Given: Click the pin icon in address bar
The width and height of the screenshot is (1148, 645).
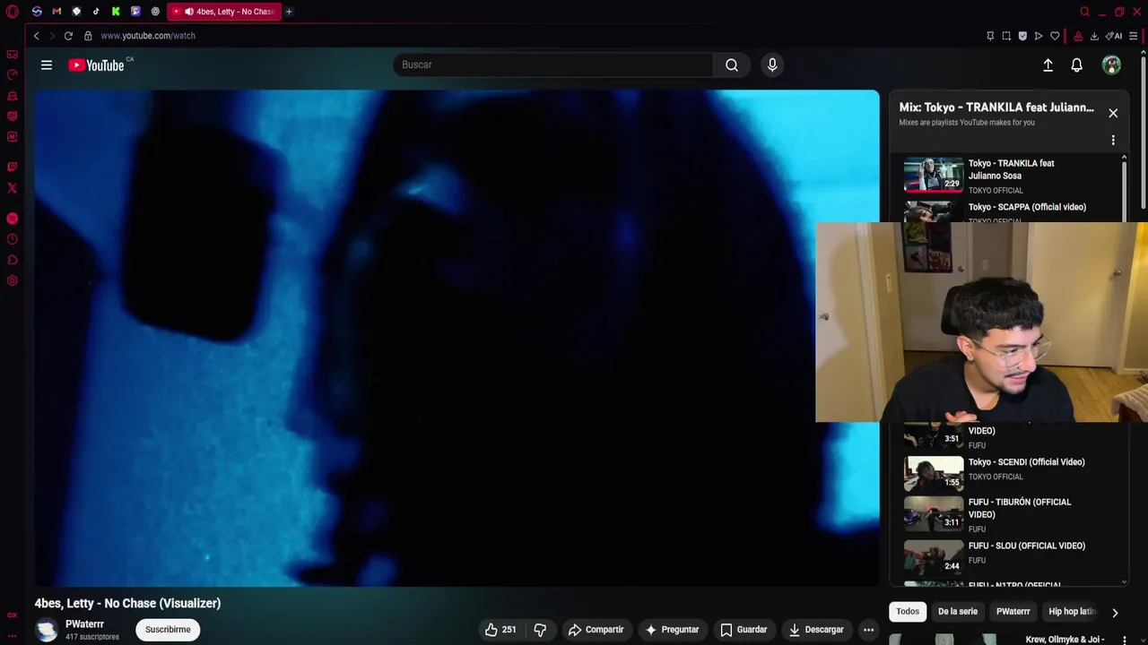Looking at the screenshot, I should [x=990, y=36].
